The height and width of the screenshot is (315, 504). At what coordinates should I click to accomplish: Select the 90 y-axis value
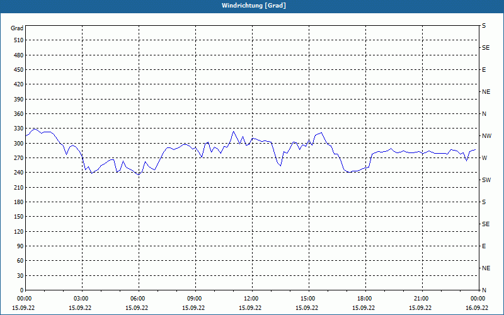(20, 246)
